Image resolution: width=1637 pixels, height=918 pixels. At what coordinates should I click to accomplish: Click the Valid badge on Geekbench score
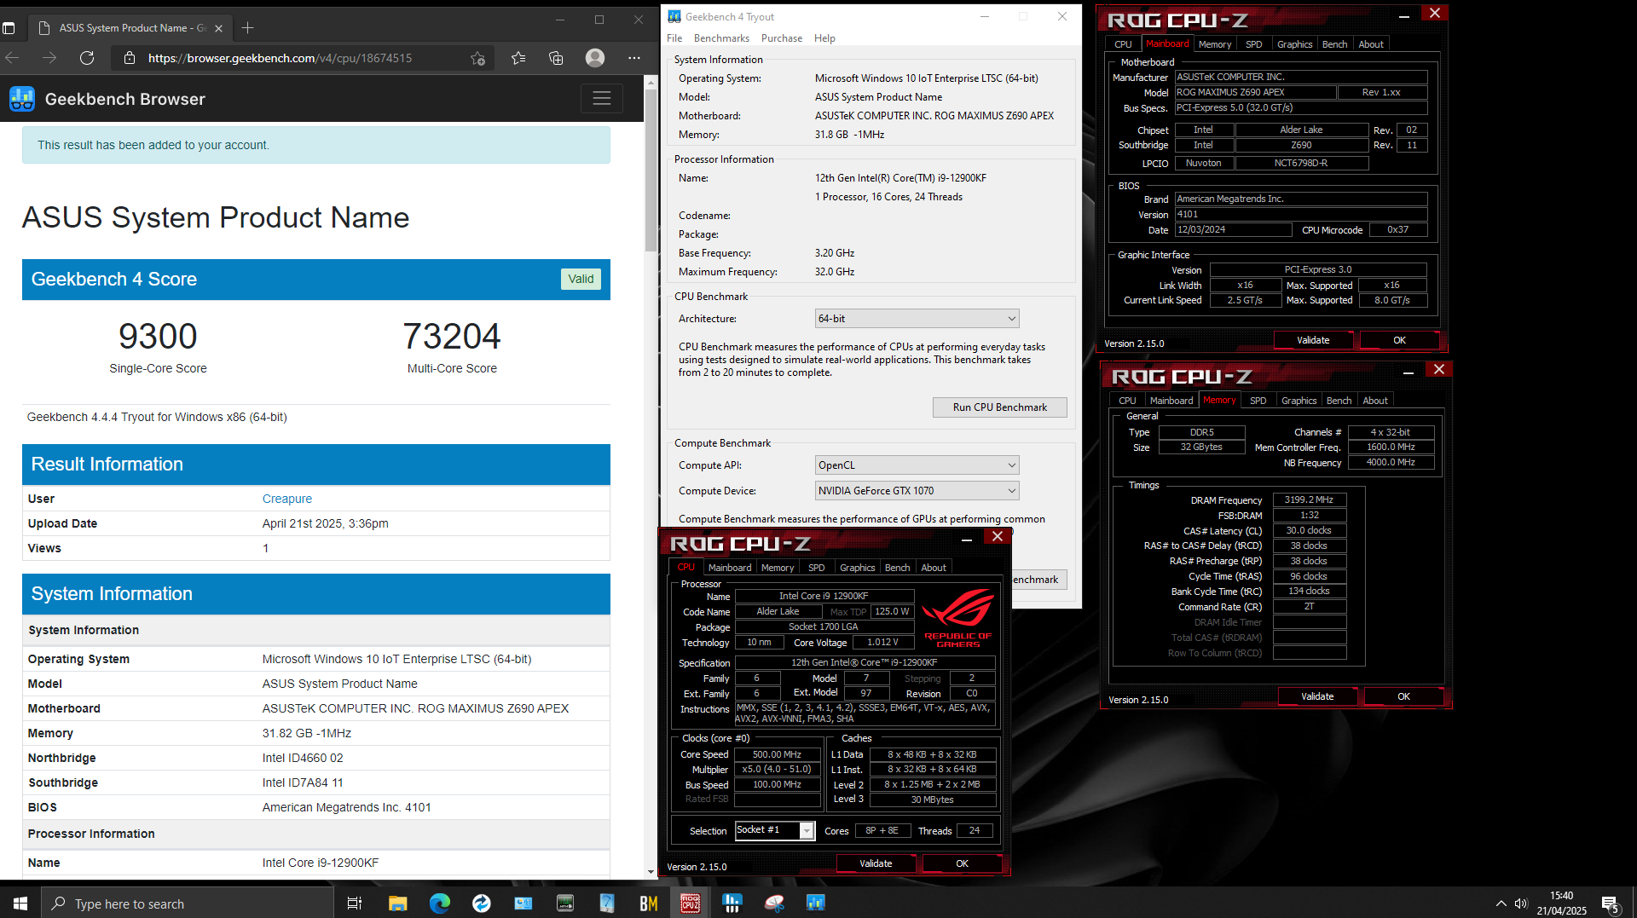click(x=581, y=279)
